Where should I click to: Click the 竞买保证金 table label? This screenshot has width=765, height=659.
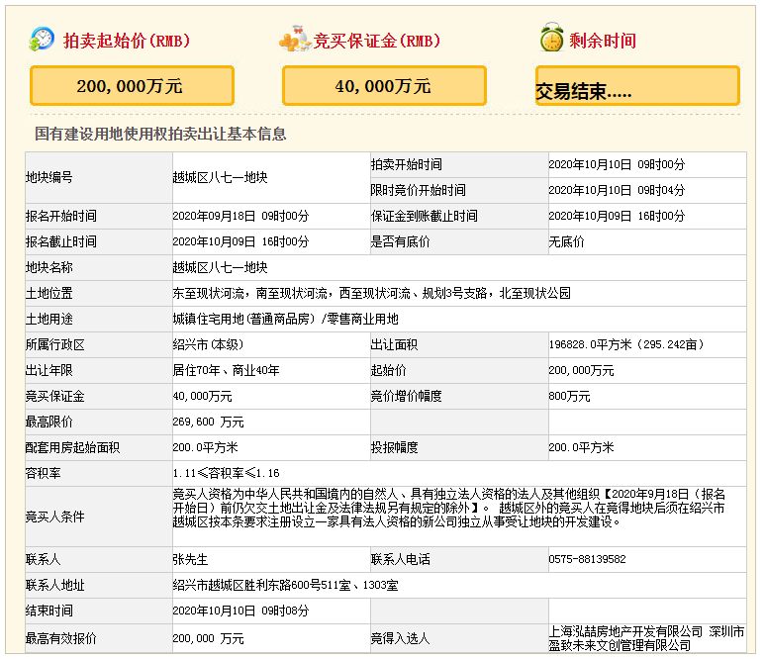pos(55,397)
